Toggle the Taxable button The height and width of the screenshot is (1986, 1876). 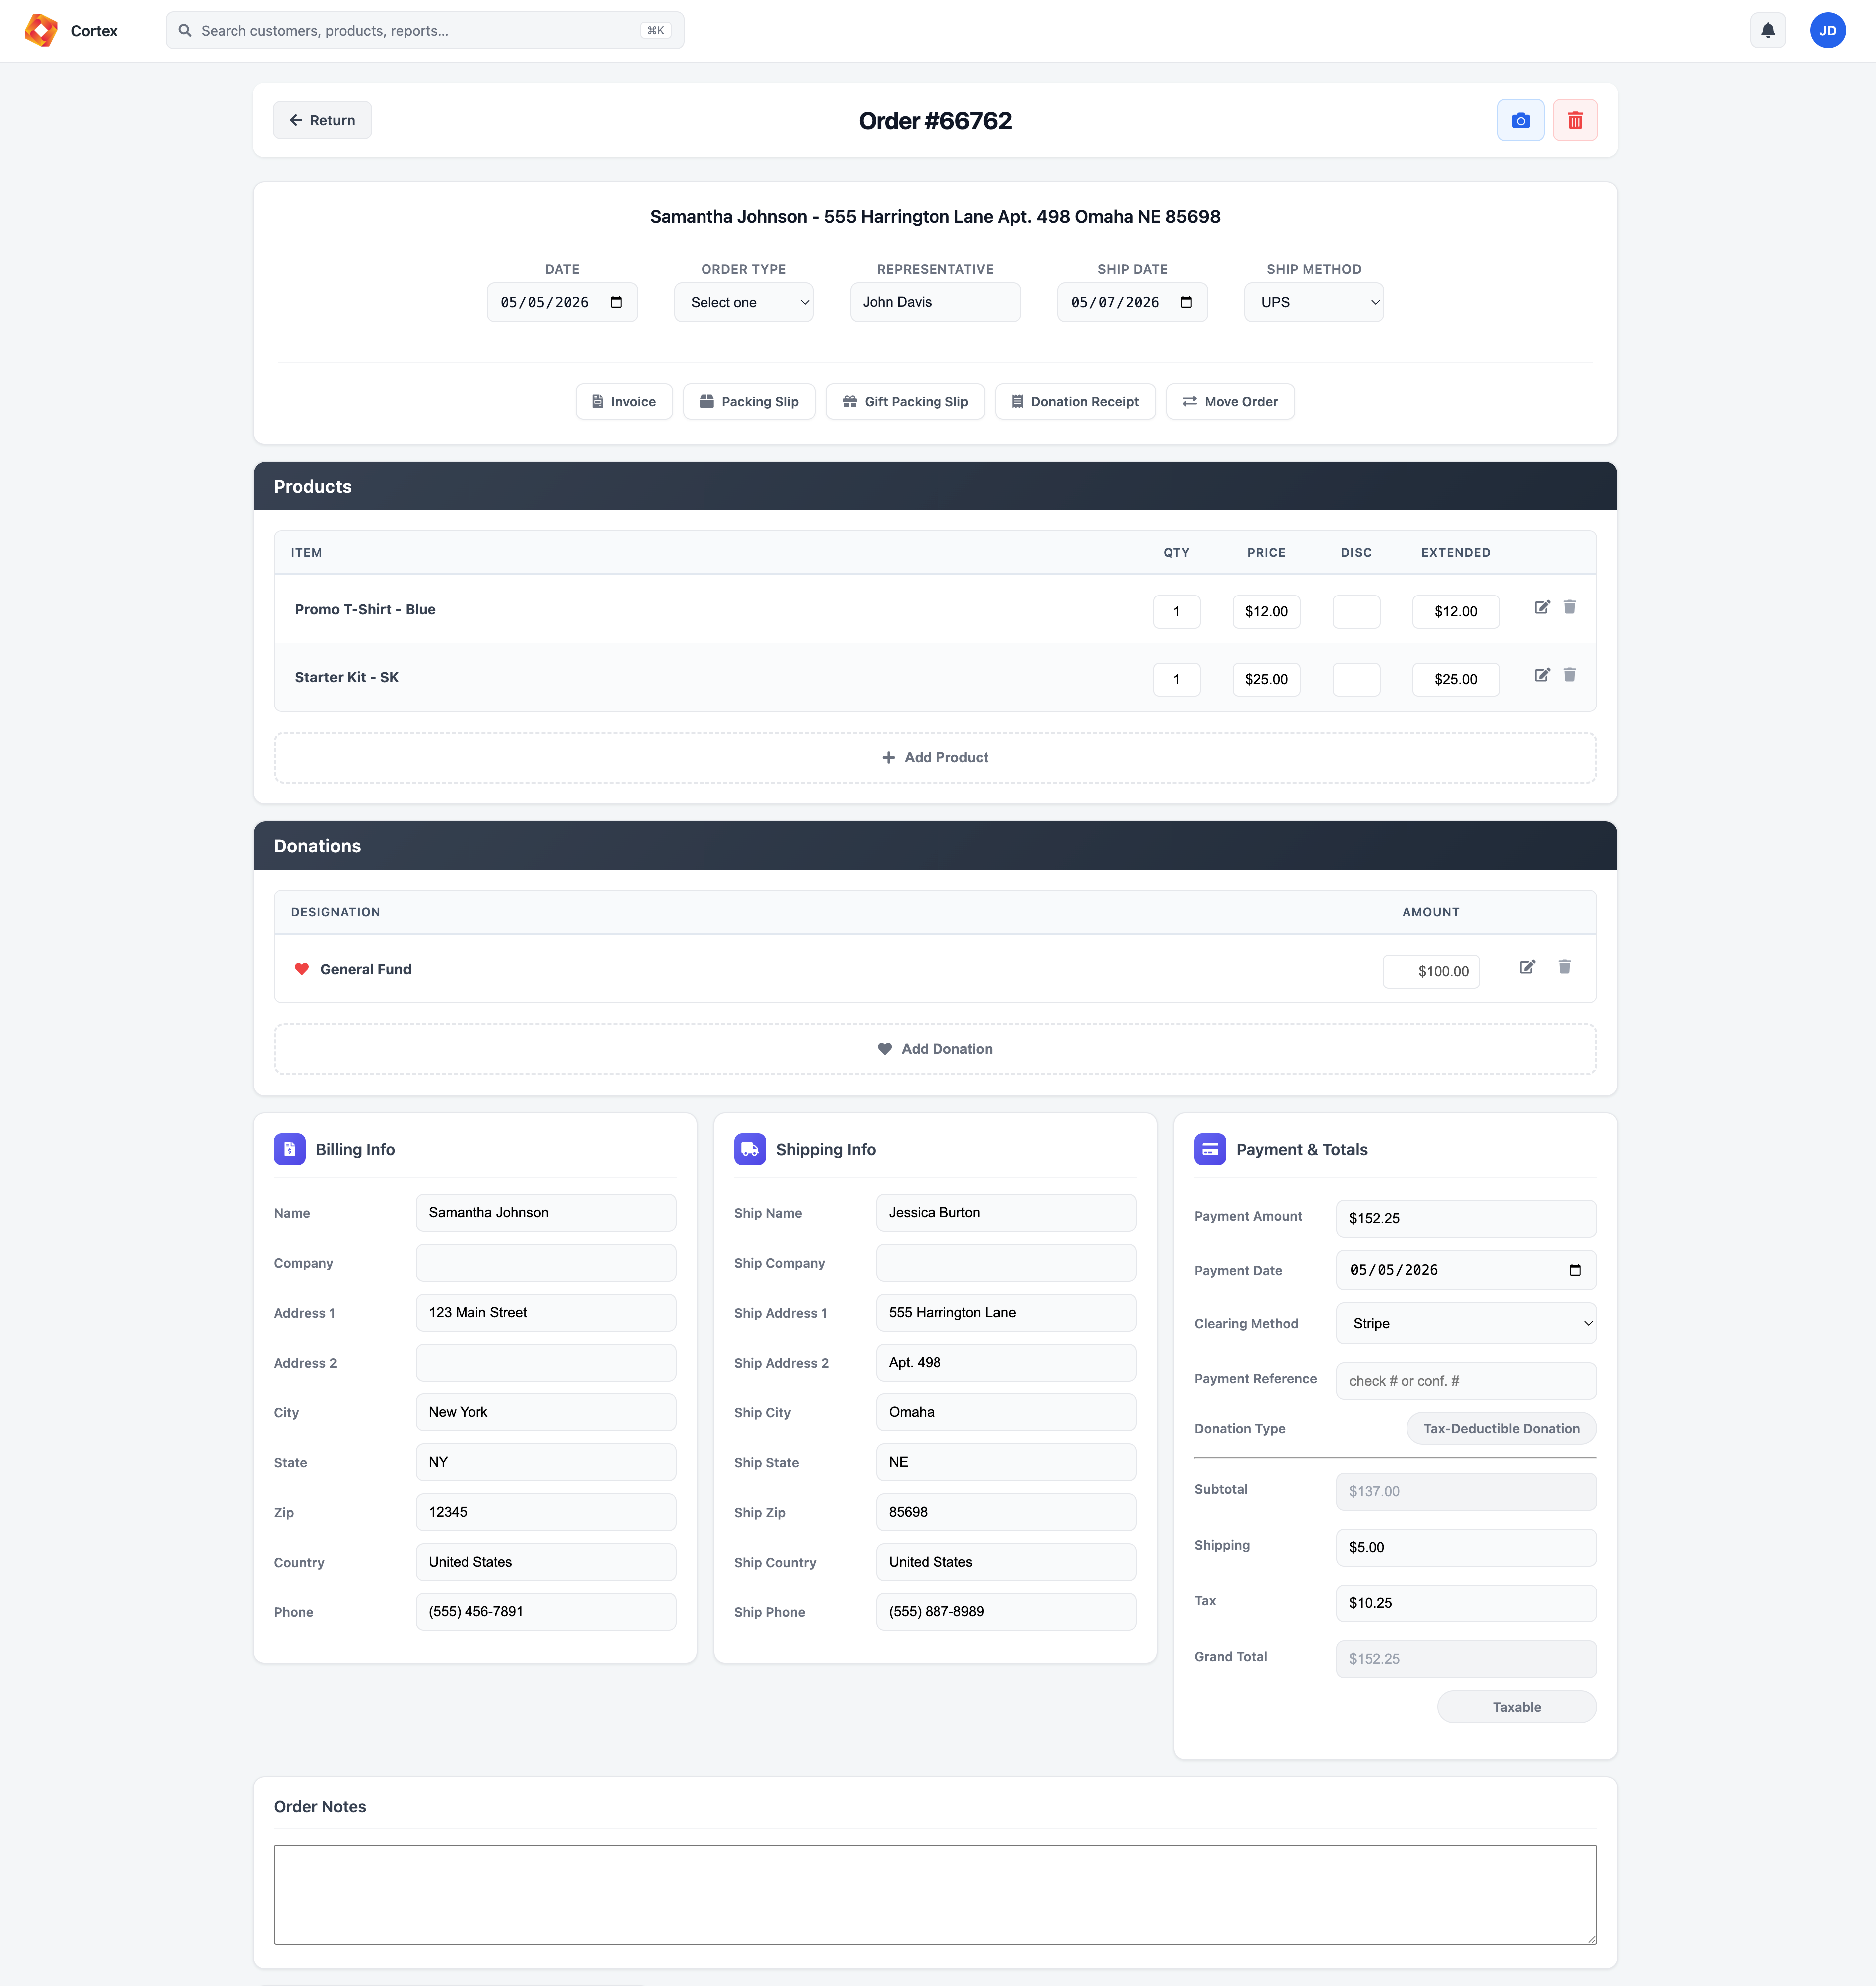1516,1707
